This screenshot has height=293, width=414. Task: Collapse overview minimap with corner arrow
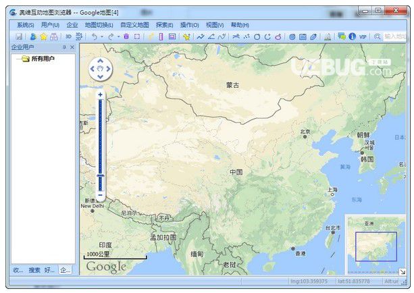click(402, 271)
